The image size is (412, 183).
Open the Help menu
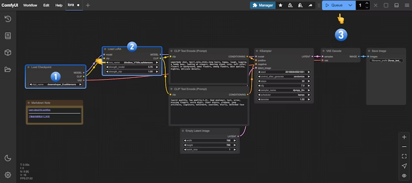point(59,5)
